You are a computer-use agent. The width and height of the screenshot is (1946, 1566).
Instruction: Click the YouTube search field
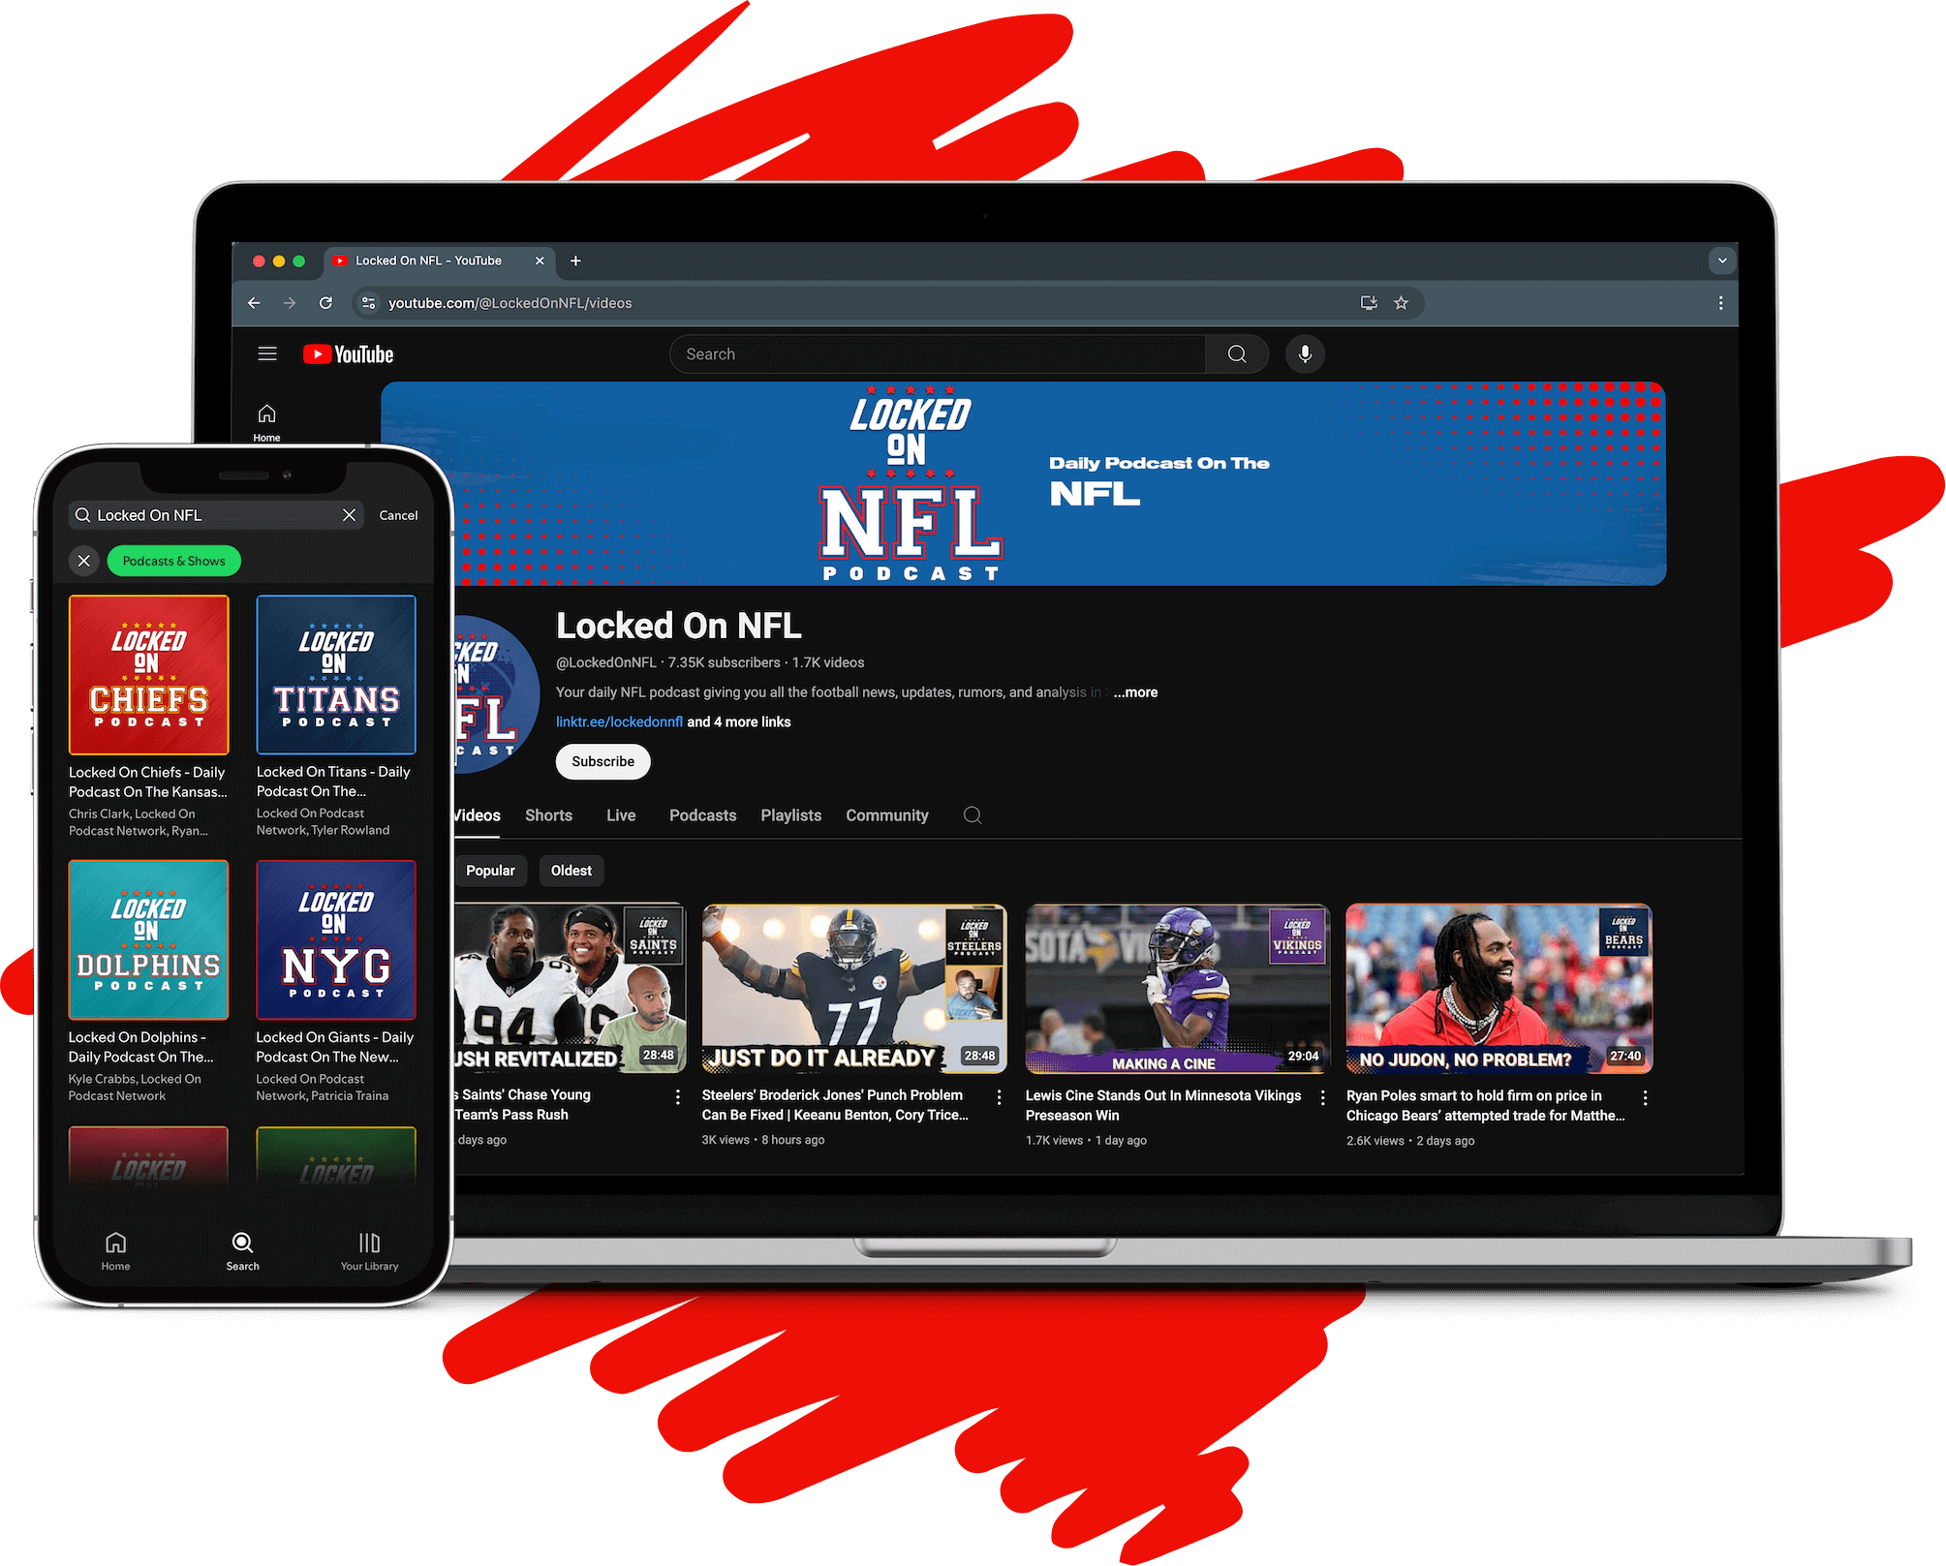pos(938,354)
